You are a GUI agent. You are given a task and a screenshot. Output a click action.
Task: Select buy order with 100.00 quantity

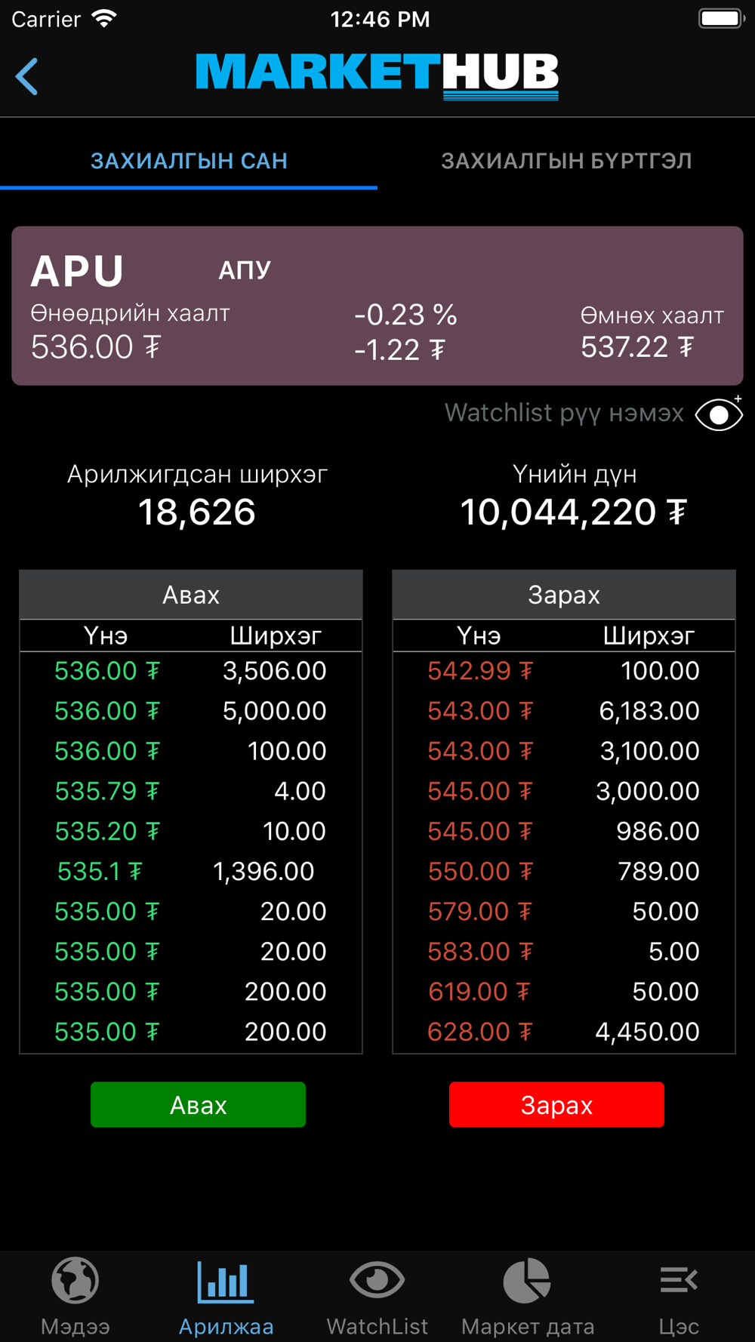tap(191, 751)
